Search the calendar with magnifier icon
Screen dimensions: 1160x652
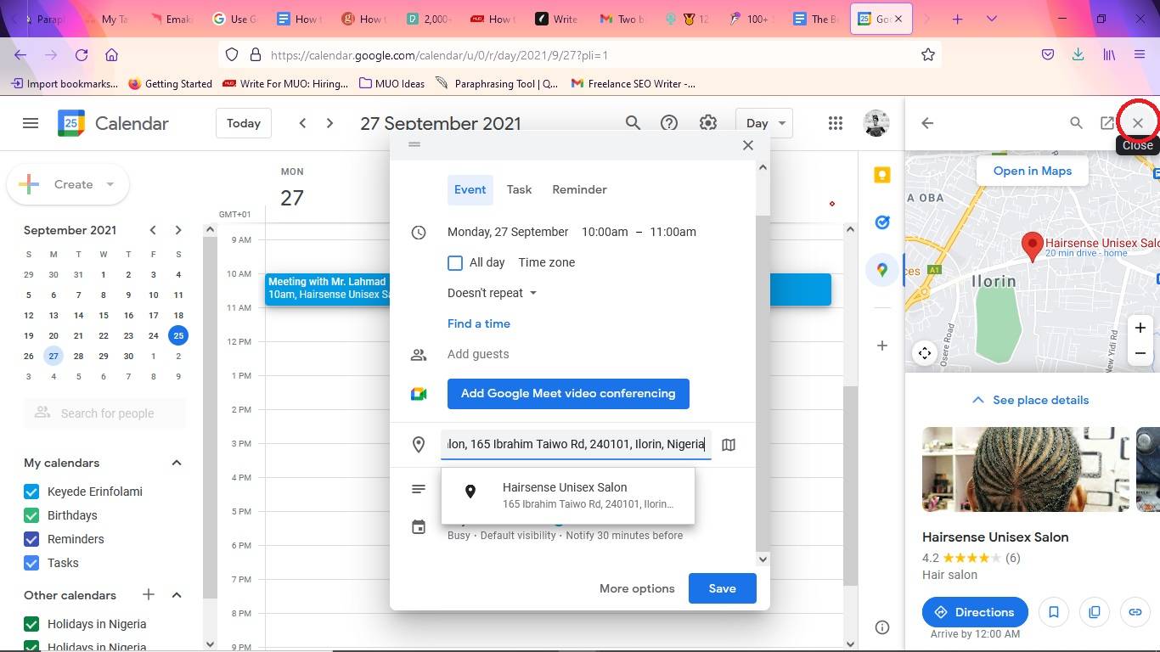[x=633, y=123]
